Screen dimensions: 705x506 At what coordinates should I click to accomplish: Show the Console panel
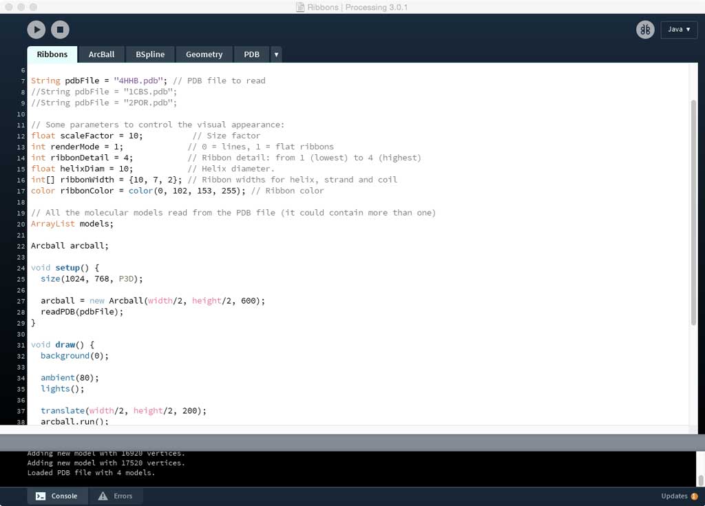(x=58, y=496)
